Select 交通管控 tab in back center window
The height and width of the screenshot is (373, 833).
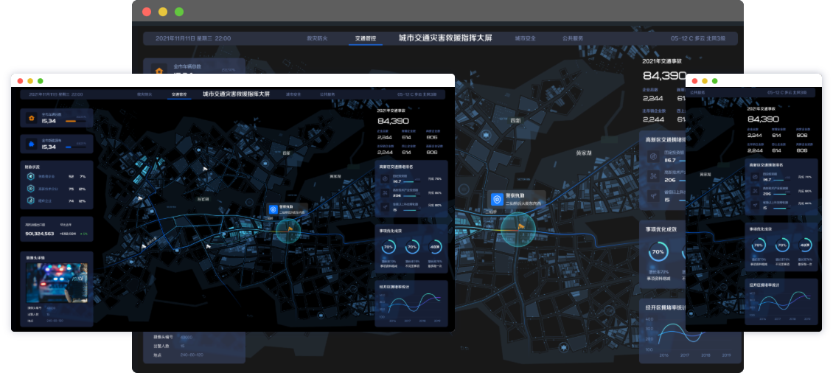point(365,38)
